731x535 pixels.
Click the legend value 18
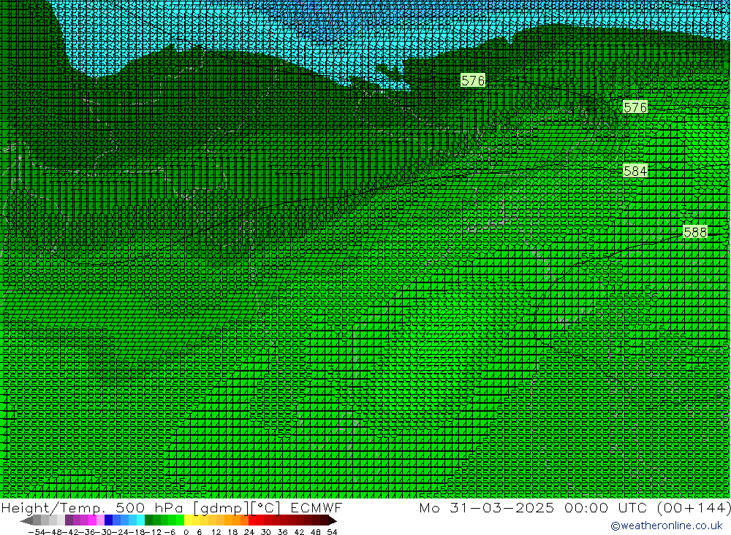(x=232, y=532)
